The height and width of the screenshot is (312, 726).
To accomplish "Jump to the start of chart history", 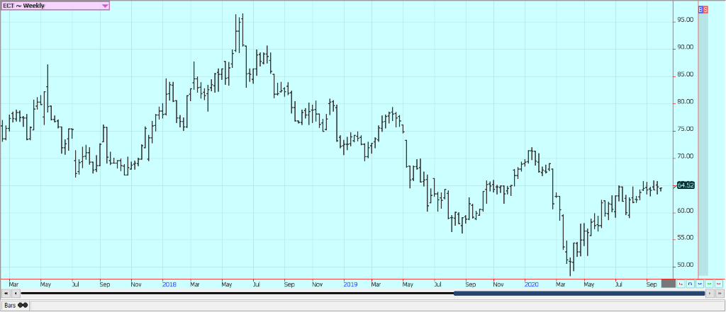I will (x=6, y=293).
